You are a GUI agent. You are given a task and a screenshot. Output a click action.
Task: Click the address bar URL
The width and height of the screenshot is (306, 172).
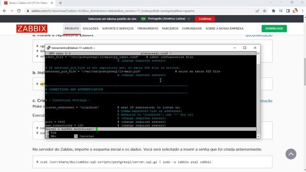(x=113, y=11)
